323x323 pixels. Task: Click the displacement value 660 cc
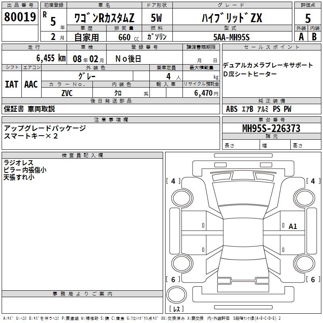pyautogui.click(x=128, y=37)
